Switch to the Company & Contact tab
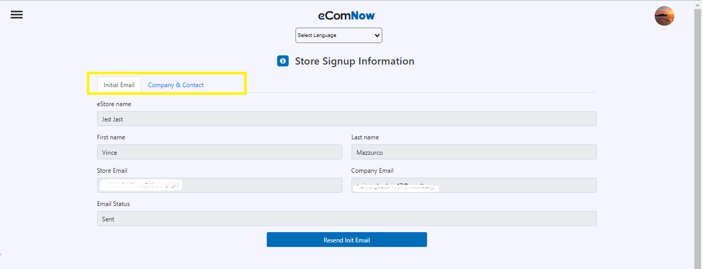This screenshot has height=269, width=702. point(176,85)
